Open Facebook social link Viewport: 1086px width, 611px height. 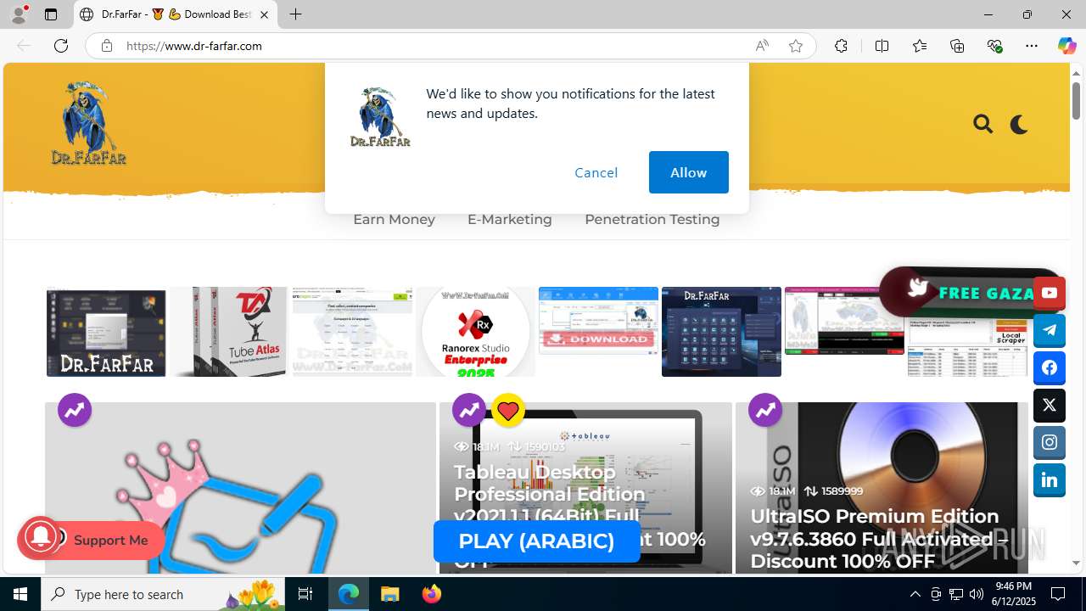pyautogui.click(x=1050, y=367)
